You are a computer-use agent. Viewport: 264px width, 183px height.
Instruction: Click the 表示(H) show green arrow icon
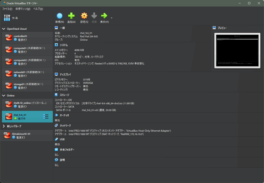click(x=104, y=16)
